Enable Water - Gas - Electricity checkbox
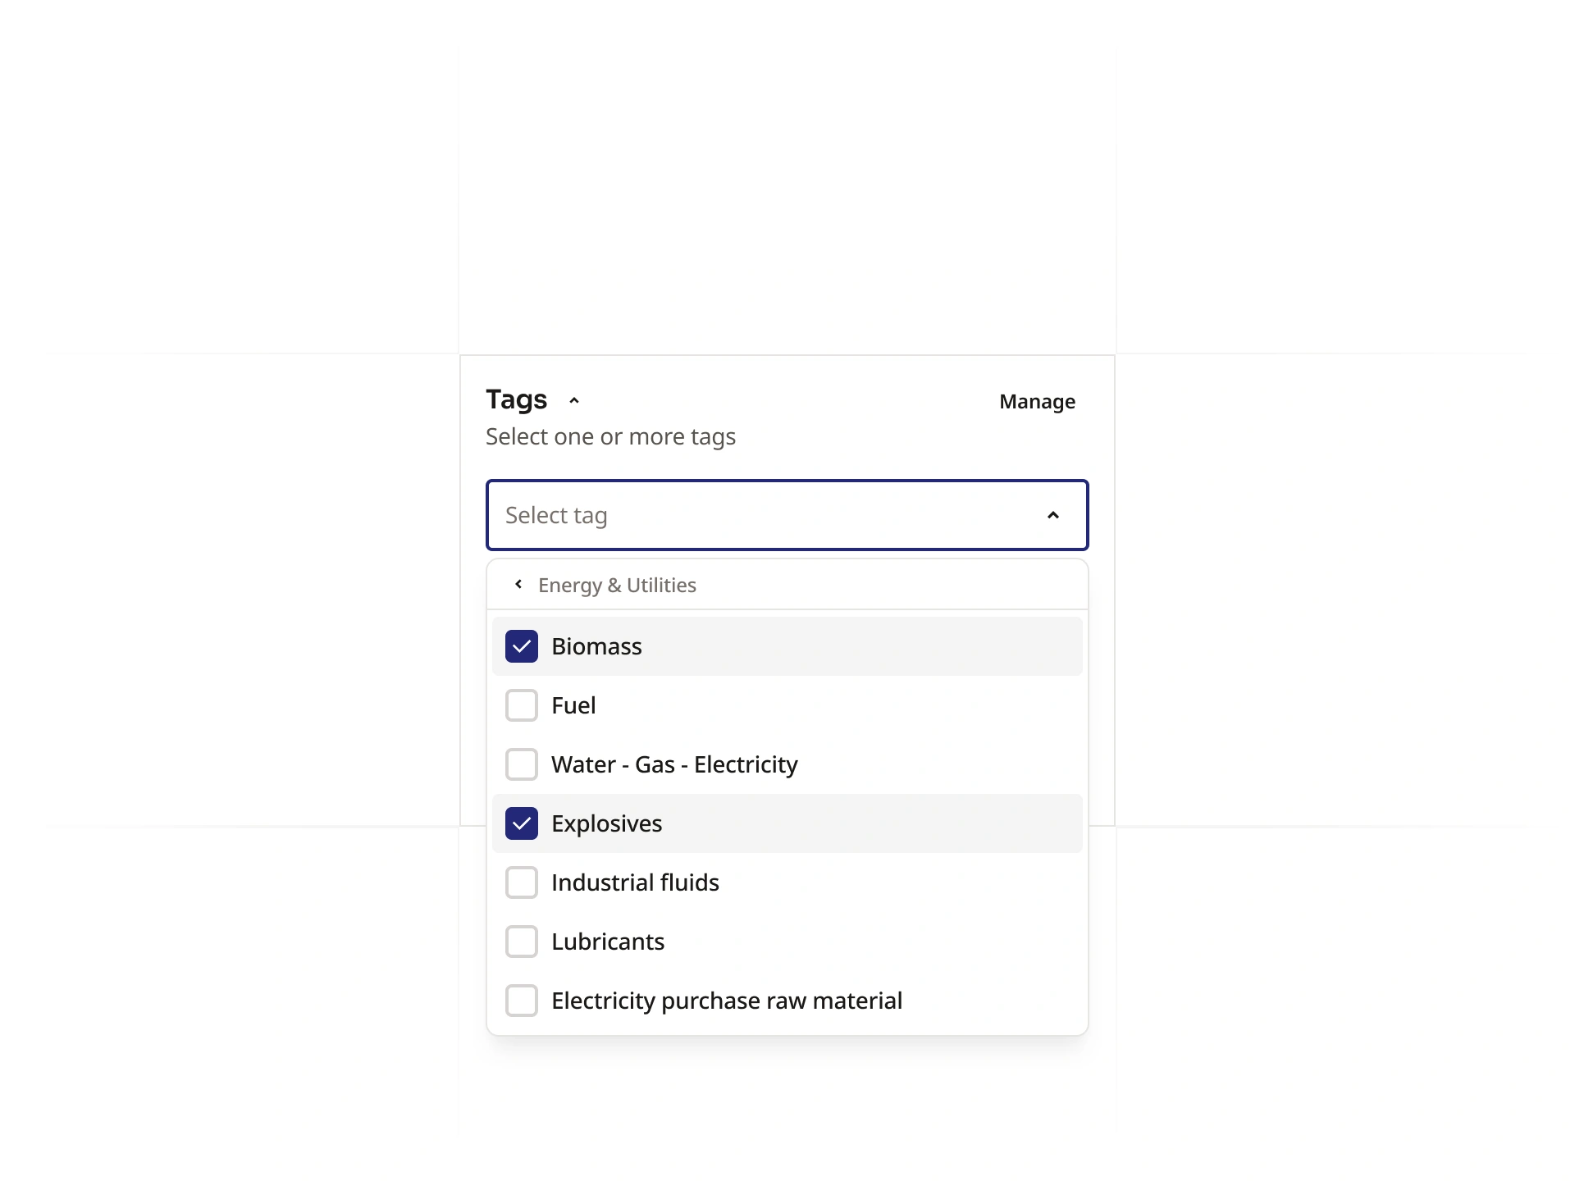 tap(522, 764)
